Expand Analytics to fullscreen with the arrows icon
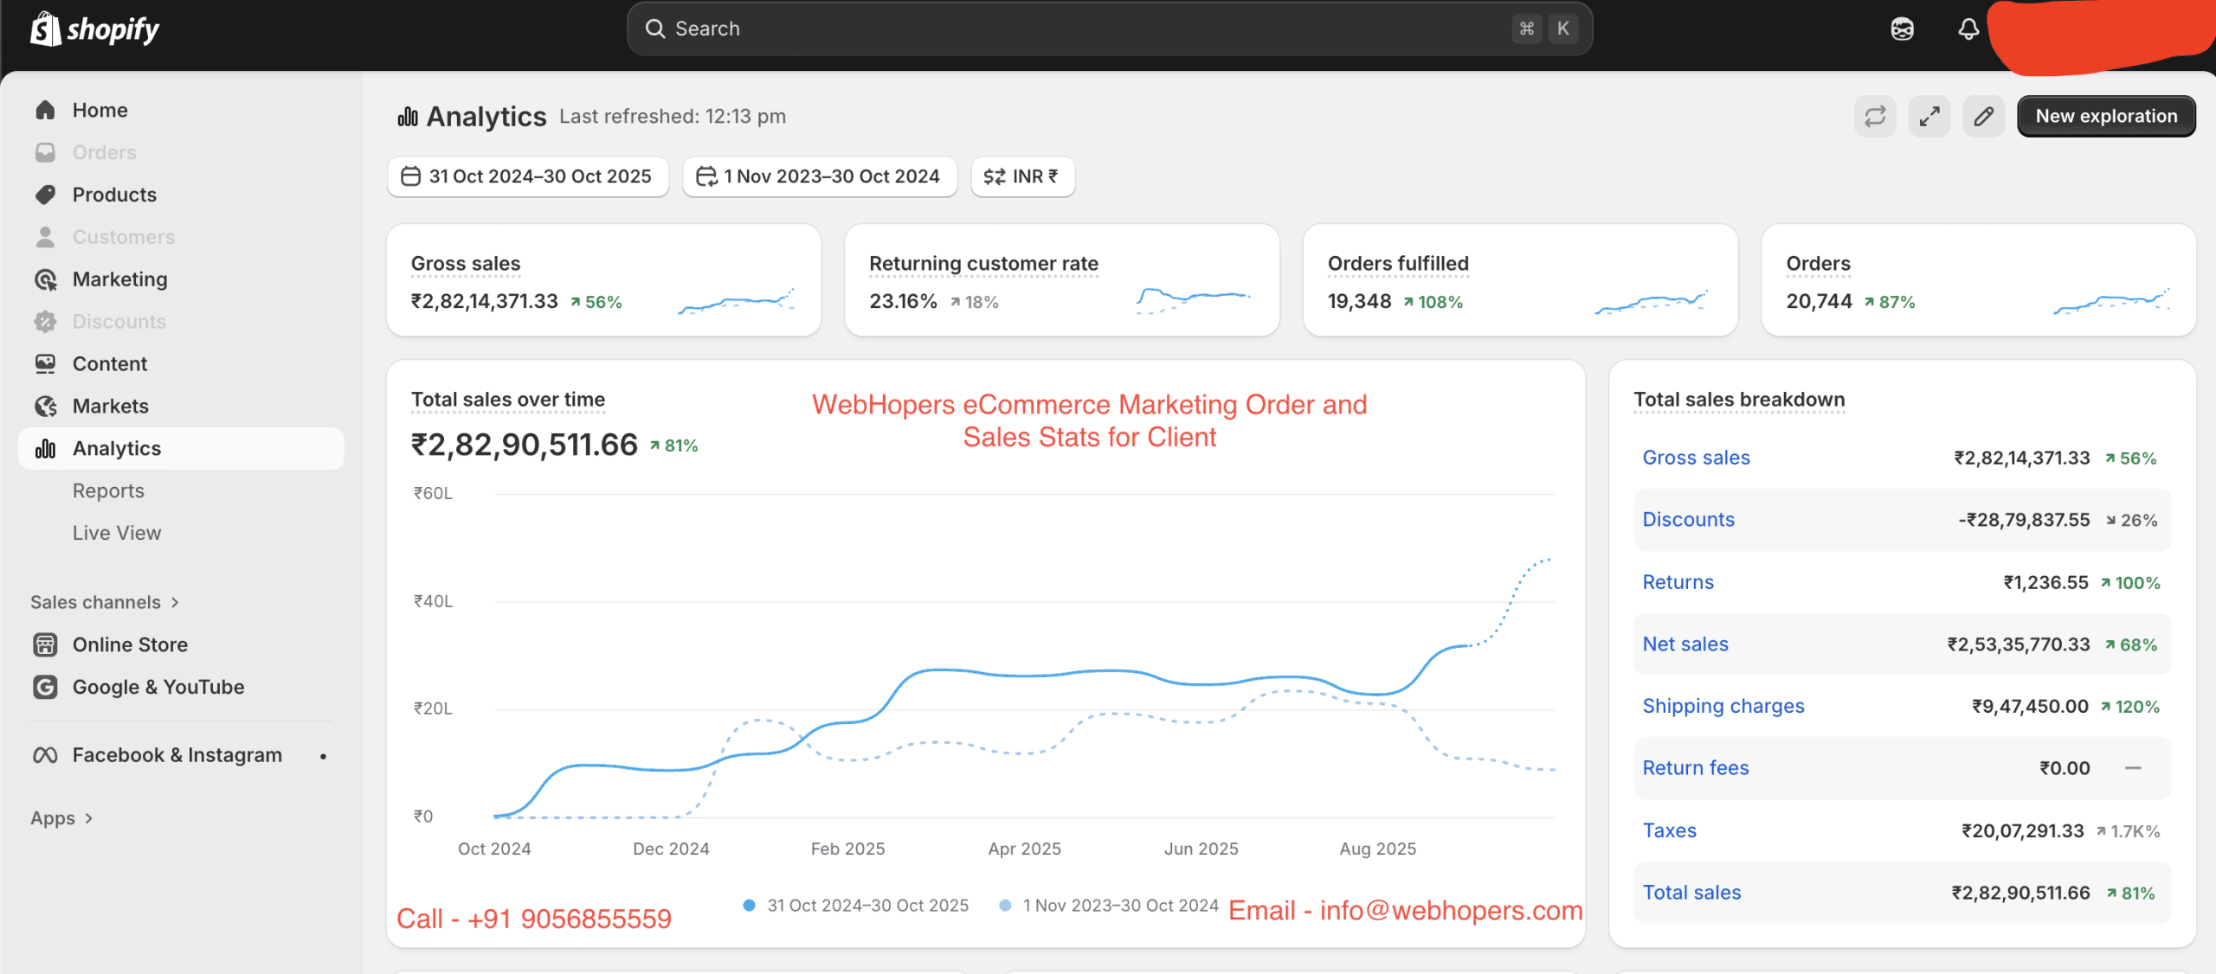The width and height of the screenshot is (2216, 974). [x=1929, y=115]
